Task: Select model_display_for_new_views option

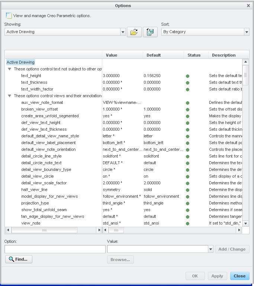Action: (x=49, y=197)
